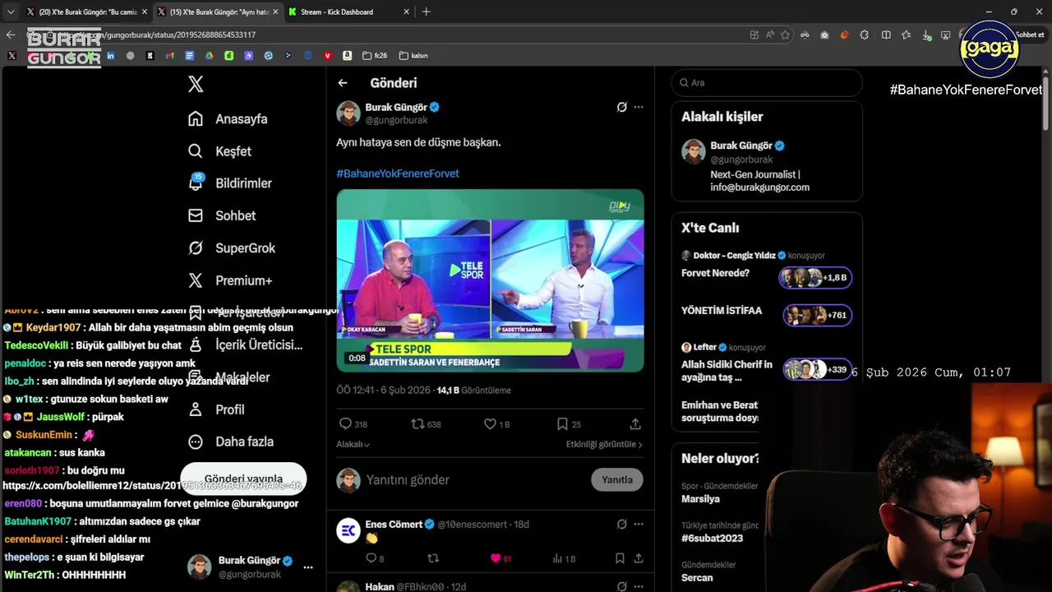This screenshot has width=1052, height=592.
Task: Open more options on main post
Action: [639, 107]
